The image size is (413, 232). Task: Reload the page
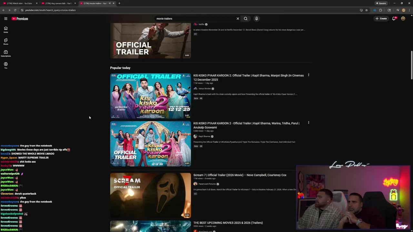(15, 10)
